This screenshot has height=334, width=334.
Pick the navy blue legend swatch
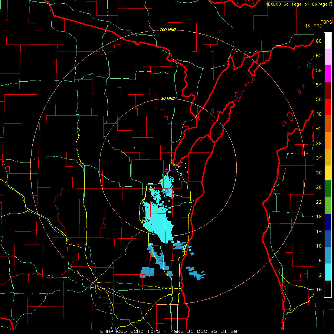click(328, 222)
